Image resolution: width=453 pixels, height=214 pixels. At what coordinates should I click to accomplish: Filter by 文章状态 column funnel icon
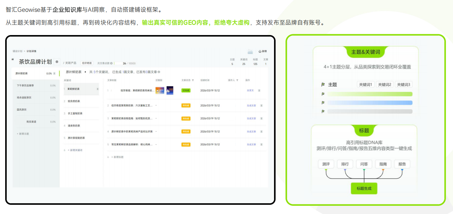(x=193, y=80)
